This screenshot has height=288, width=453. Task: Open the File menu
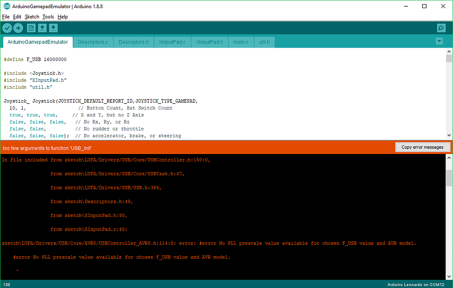pos(6,17)
